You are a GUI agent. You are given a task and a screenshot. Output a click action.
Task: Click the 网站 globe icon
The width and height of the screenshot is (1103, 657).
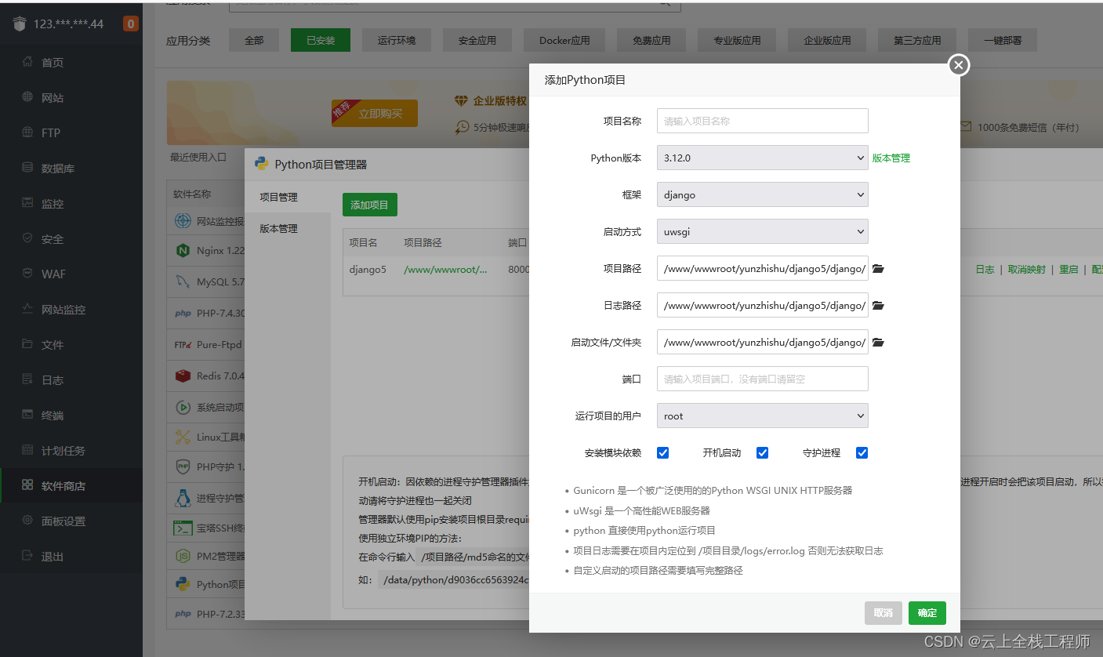tap(27, 97)
